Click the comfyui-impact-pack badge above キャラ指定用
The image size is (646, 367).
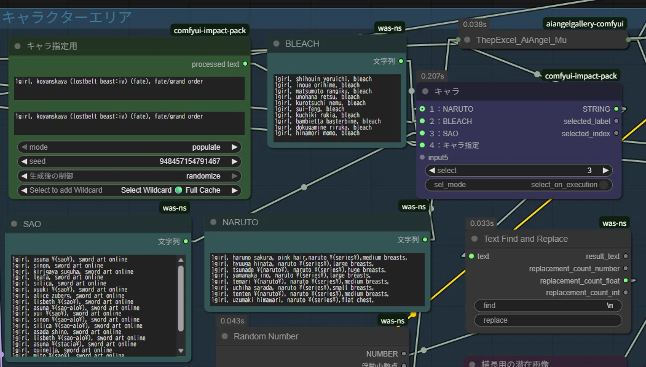coord(210,31)
